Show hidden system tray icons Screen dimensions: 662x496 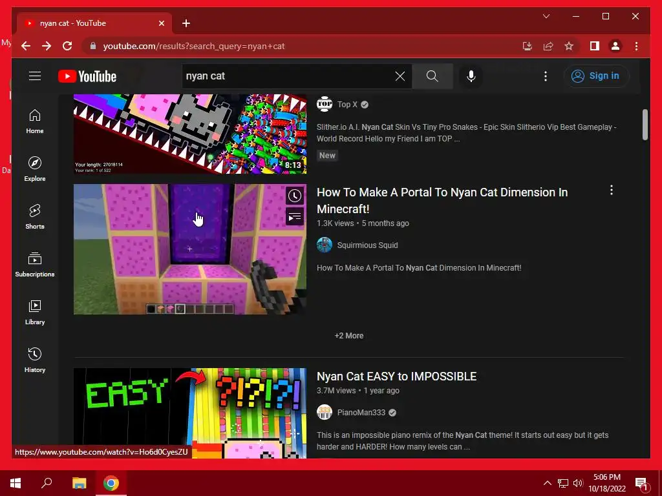tap(547, 483)
